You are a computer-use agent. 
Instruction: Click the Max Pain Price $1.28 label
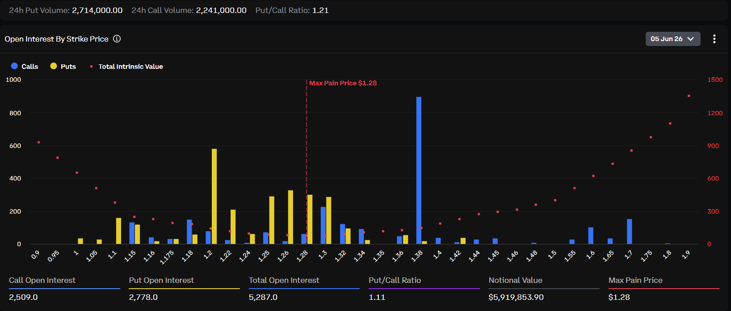tap(343, 83)
